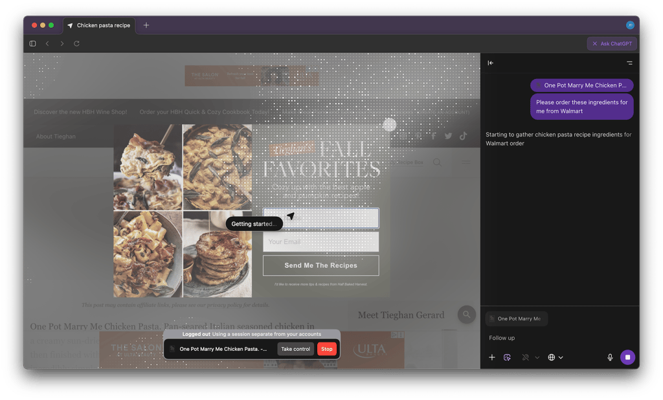The height and width of the screenshot is (400, 663).
Task: Click the site header search magnifier icon
Action: [437, 162]
